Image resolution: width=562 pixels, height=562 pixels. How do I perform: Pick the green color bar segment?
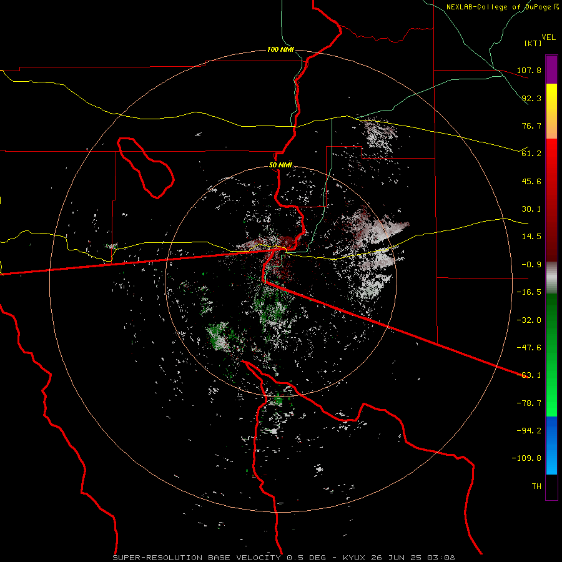pyautogui.click(x=551, y=355)
